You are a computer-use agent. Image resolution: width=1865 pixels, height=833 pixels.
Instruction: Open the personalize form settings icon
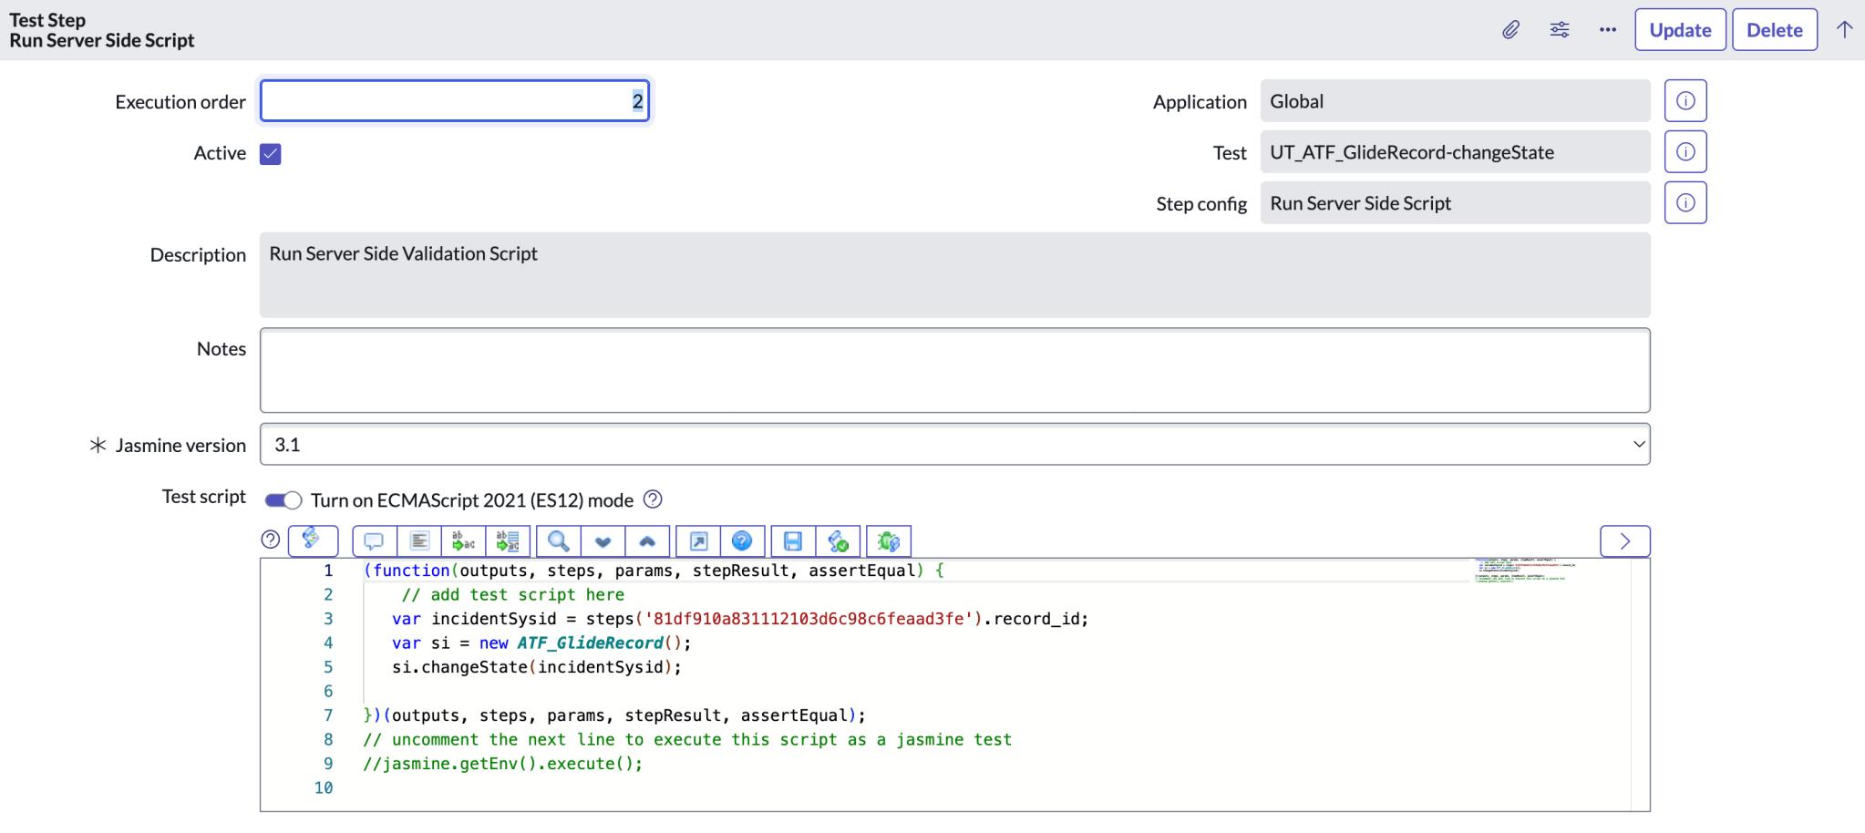point(1560,30)
